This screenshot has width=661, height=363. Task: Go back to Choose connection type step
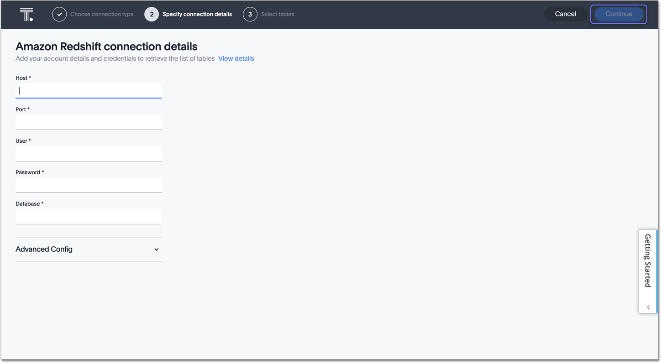coord(102,14)
